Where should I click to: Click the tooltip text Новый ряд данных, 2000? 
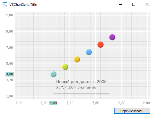81,81
